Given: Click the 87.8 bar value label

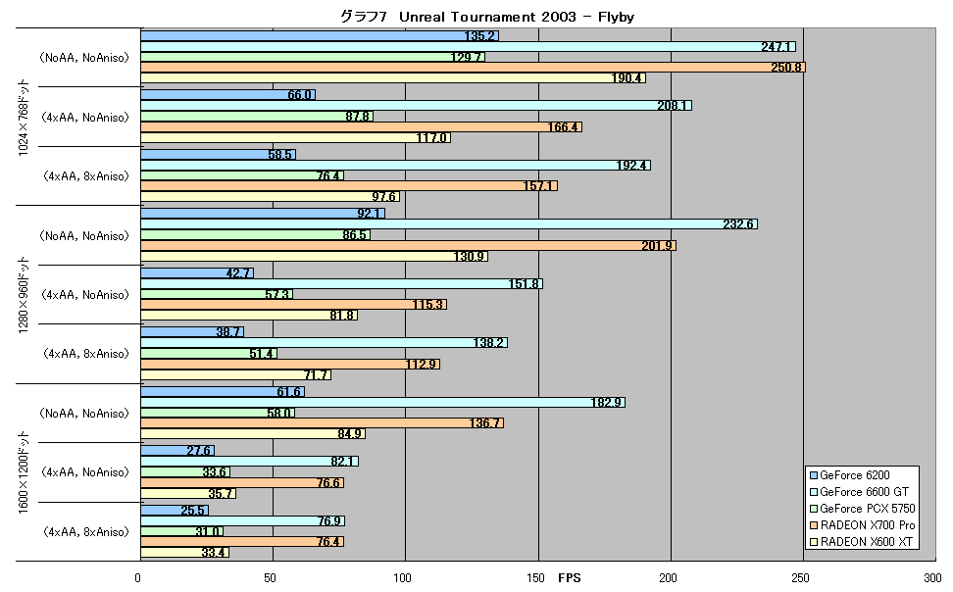Looking at the screenshot, I should tap(357, 116).
